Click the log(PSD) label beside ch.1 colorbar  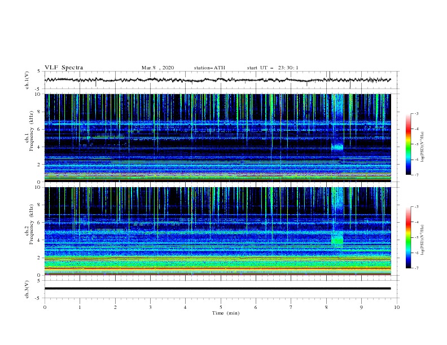[422, 147]
